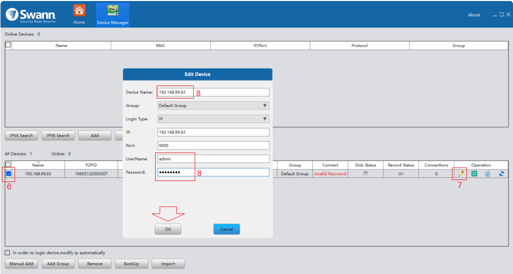This screenshot has height=274, width=513.
Task: Open the Home tab
Action: pyautogui.click(x=79, y=14)
